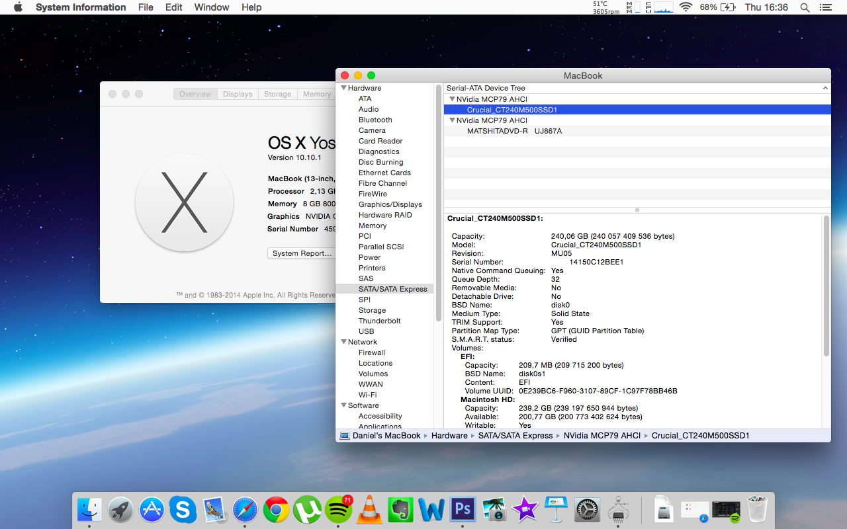Click the sidebar vertical scrollbar
This screenshot has height=529, width=847.
pyautogui.click(x=439, y=202)
